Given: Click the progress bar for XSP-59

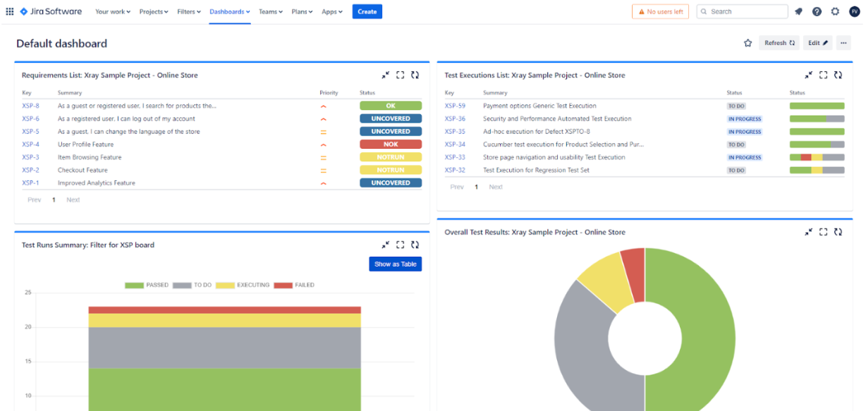Looking at the screenshot, I should tap(817, 106).
